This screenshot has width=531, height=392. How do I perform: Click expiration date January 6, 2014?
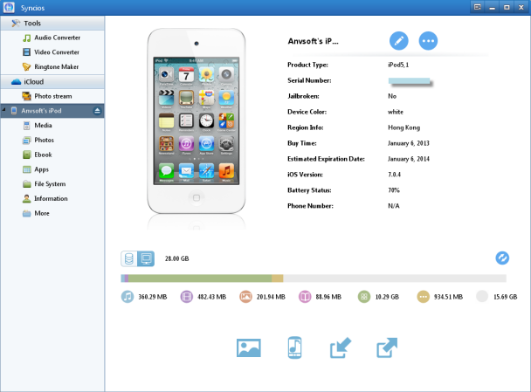click(409, 159)
